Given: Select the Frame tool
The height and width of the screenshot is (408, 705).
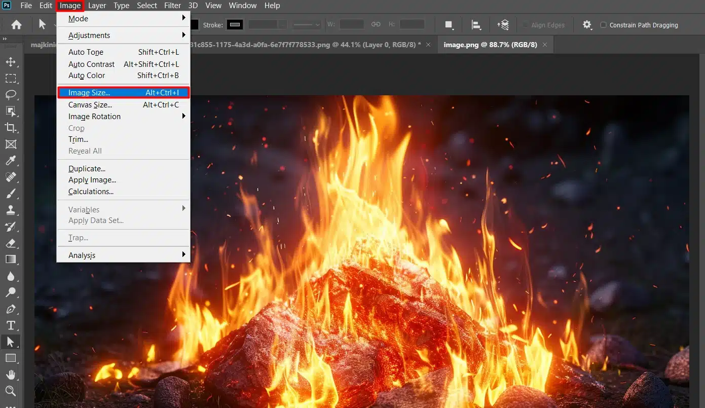Looking at the screenshot, I should pyautogui.click(x=11, y=144).
